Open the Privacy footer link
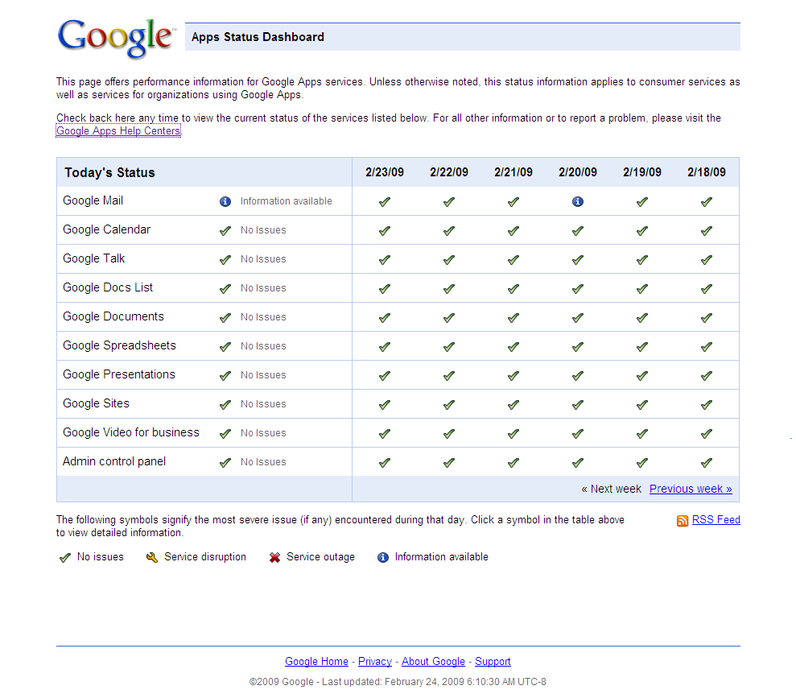The width and height of the screenshot is (796, 694). coord(374,662)
